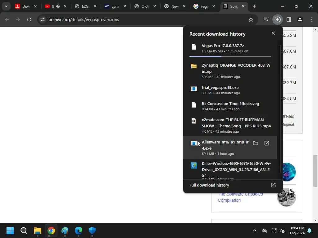Go forward in browser history

(18, 20)
